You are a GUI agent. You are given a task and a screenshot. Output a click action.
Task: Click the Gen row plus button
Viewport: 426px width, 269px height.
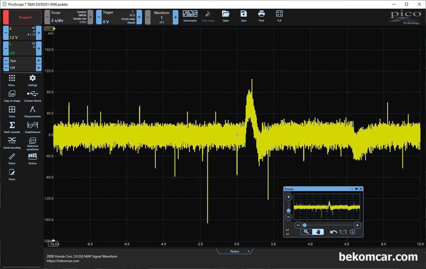coord(39,61)
